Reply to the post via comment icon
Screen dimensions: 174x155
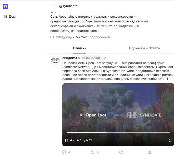(x=64, y=152)
